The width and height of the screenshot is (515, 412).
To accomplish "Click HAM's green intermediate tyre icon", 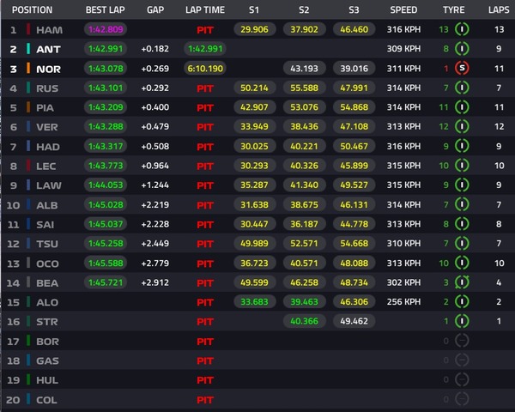I will (x=463, y=29).
